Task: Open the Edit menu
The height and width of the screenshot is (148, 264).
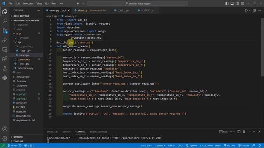Action: (x=18, y=4)
